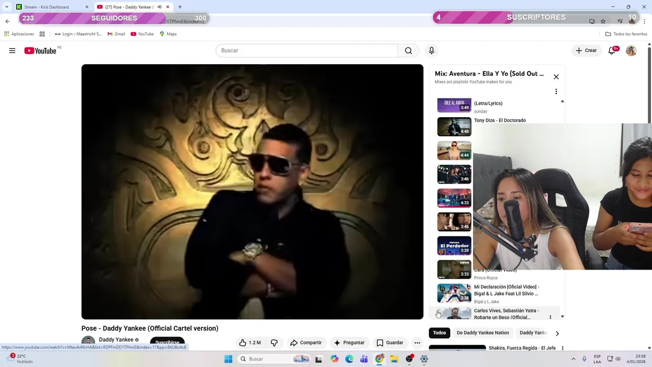
Task: Select the Pose - Daddy Yankee tab
Action: tap(134, 7)
